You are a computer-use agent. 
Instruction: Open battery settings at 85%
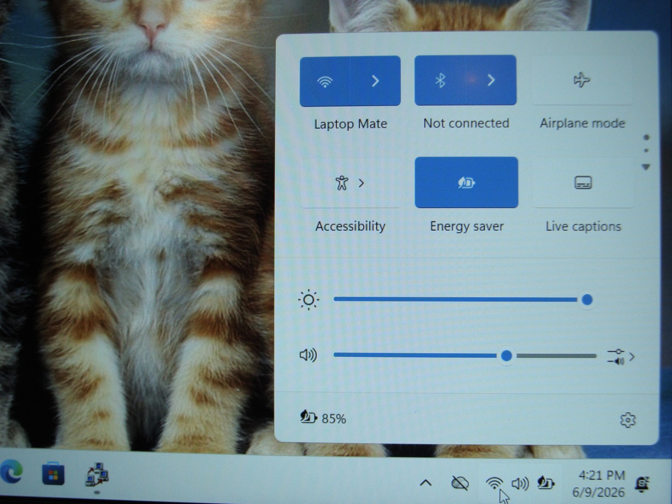click(x=323, y=418)
